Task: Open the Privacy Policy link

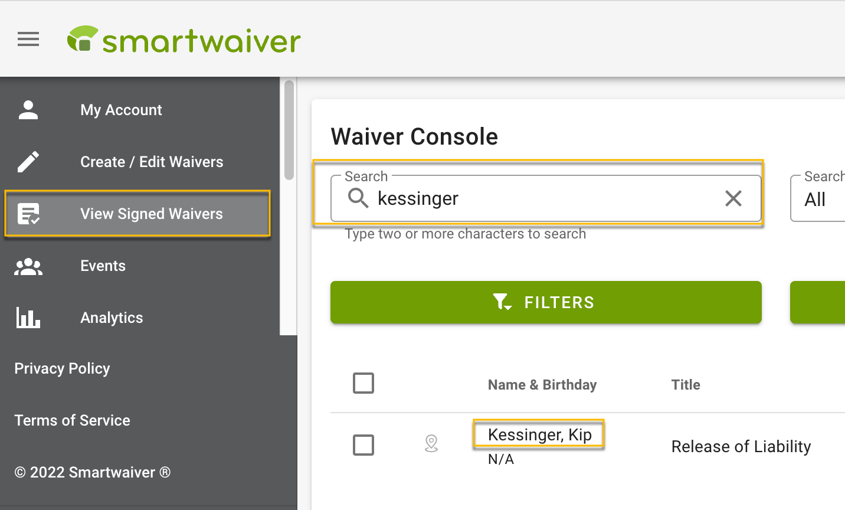Action: [62, 368]
